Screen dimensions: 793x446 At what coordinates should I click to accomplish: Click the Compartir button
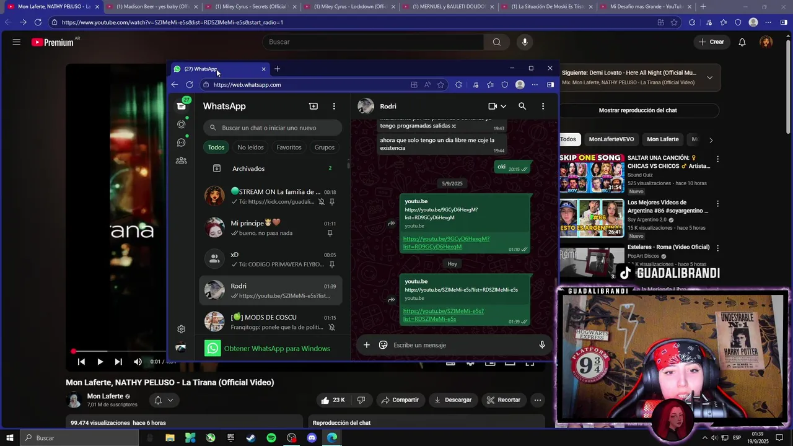coord(400,400)
